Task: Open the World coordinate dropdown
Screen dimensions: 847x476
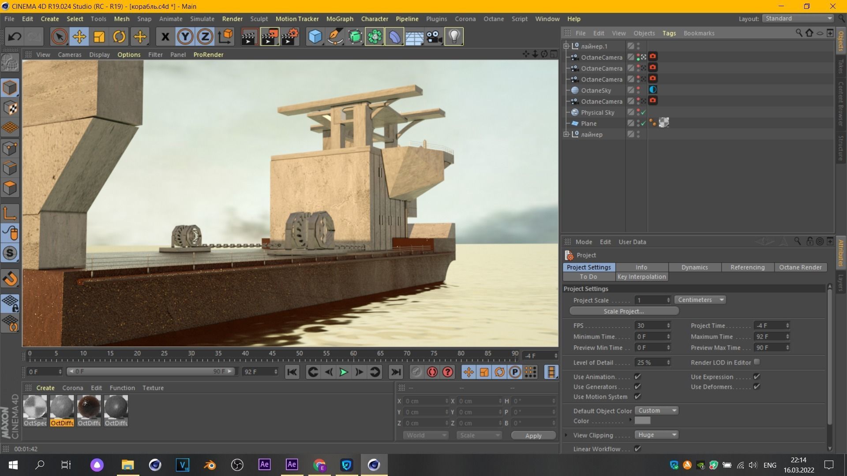Action: pyautogui.click(x=425, y=435)
